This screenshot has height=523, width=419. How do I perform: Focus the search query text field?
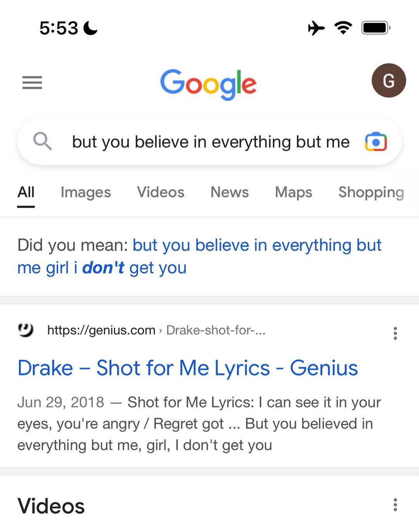(211, 142)
